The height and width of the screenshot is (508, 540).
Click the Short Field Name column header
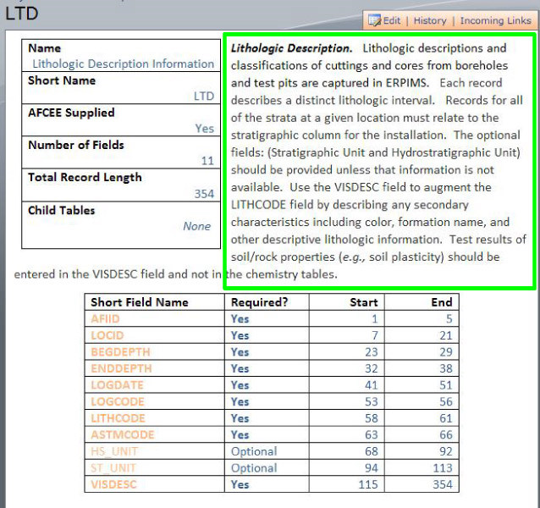click(x=140, y=302)
